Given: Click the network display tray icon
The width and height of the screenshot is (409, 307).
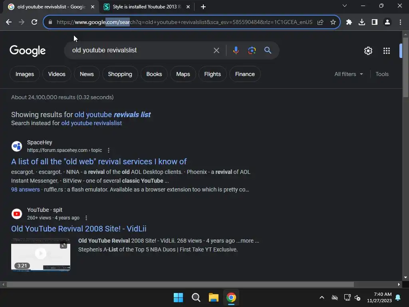Looking at the screenshot, I should (347, 297).
